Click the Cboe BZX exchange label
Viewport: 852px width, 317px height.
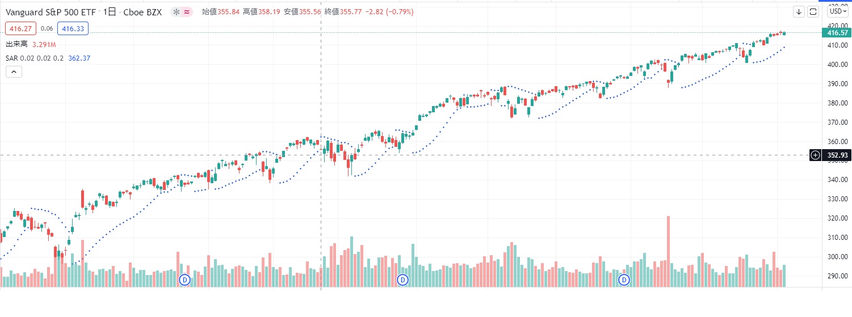click(x=148, y=12)
